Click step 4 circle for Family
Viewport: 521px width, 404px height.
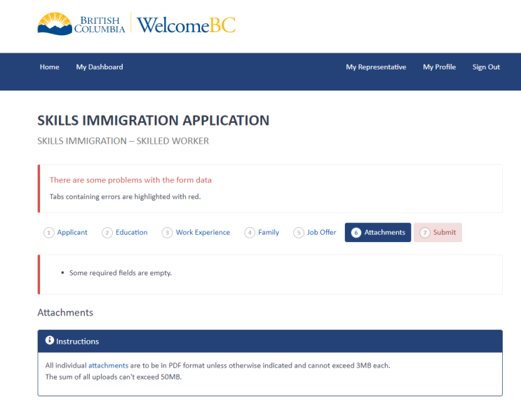point(250,233)
